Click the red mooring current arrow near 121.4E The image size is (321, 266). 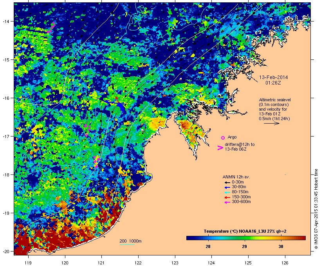coord(117,100)
